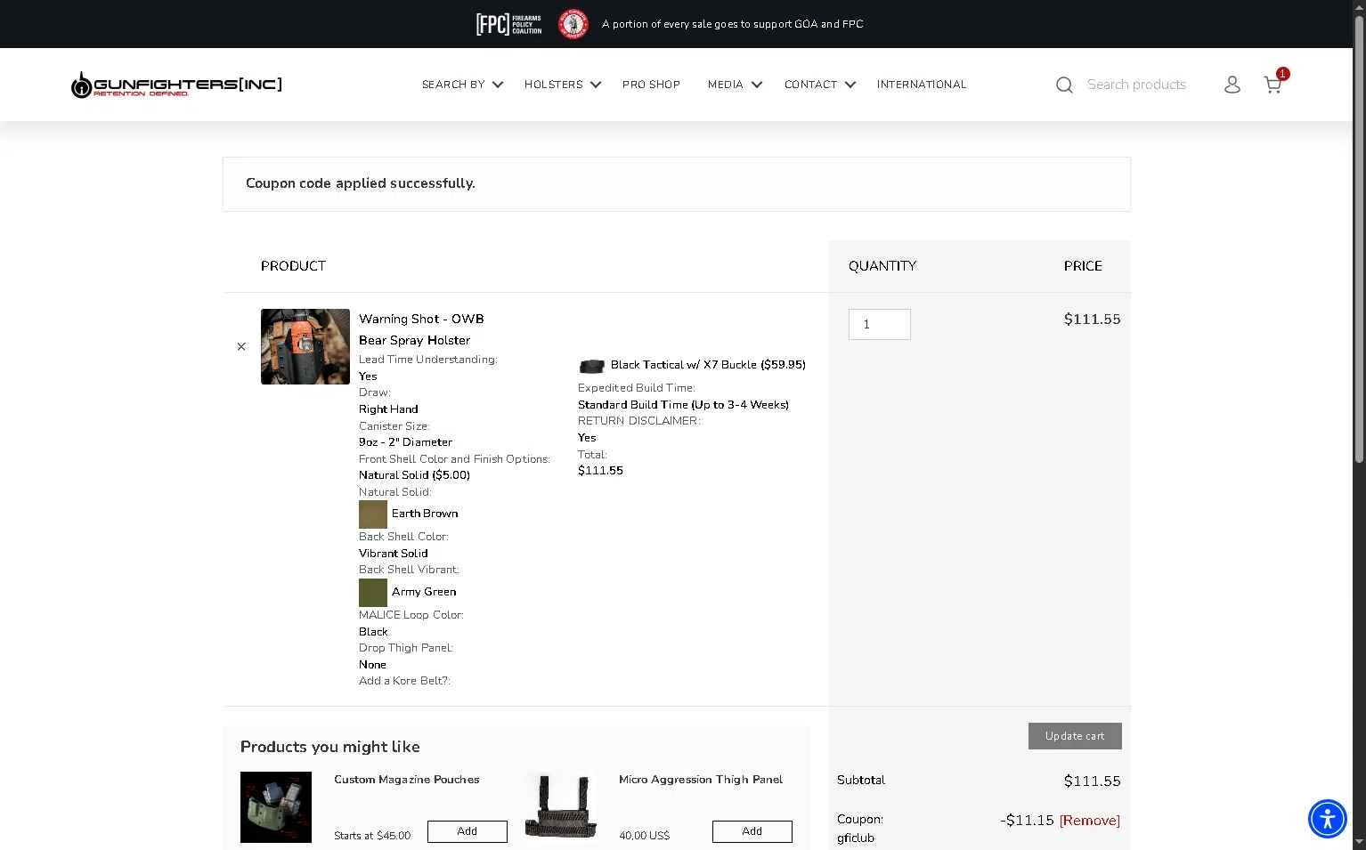This screenshot has width=1366, height=850.
Task: Click the Earth Brown color swatch
Action: tap(373, 514)
